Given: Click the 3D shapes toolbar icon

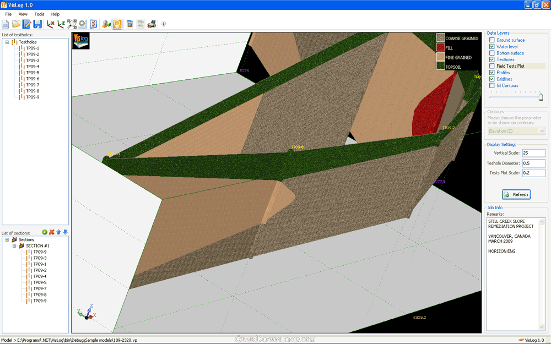Looking at the screenshot, I should pyautogui.click(x=106, y=24).
